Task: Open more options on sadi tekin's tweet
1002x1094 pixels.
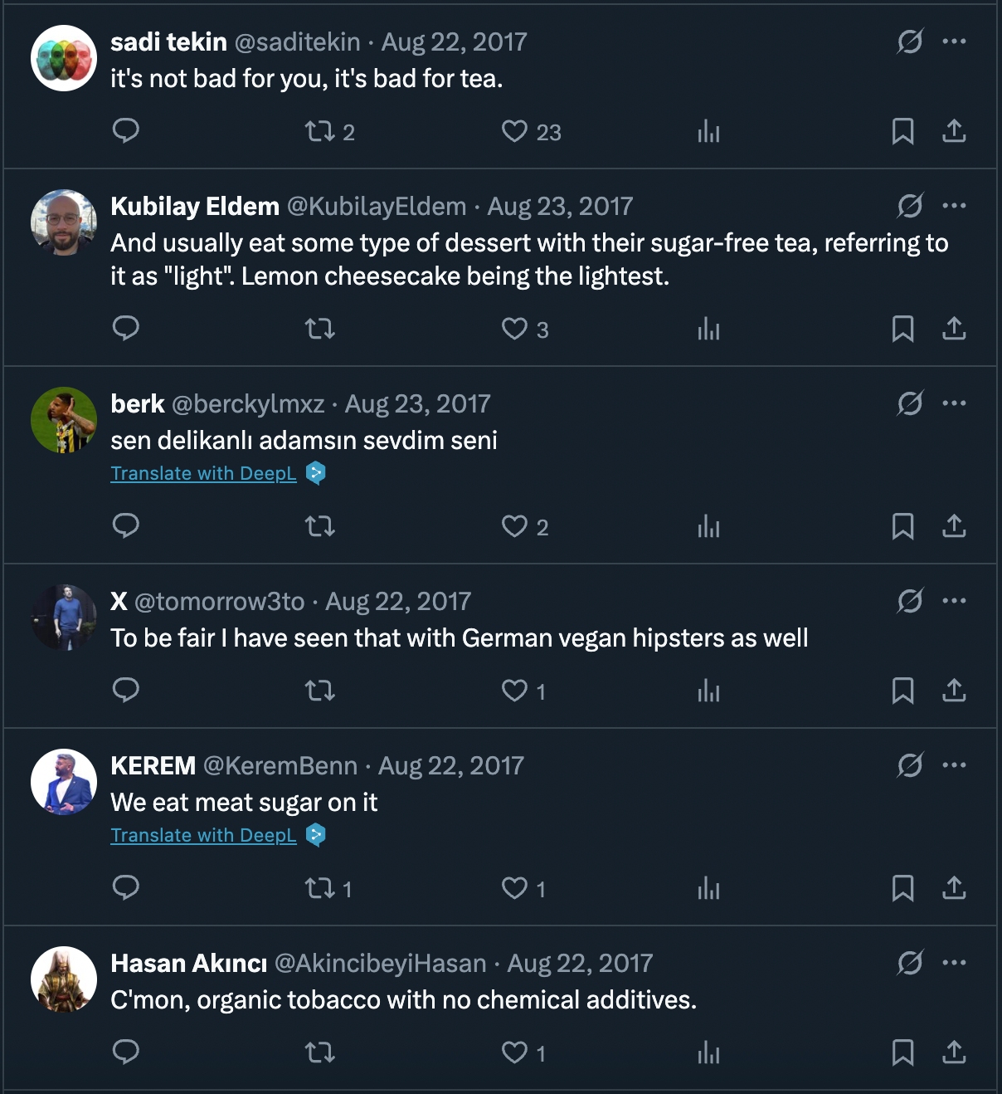Action: pyautogui.click(x=954, y=42)
